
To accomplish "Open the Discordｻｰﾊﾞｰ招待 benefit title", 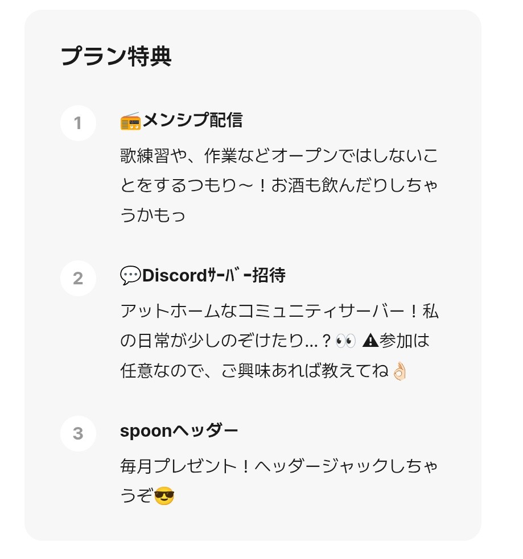I will pos(213,276).
